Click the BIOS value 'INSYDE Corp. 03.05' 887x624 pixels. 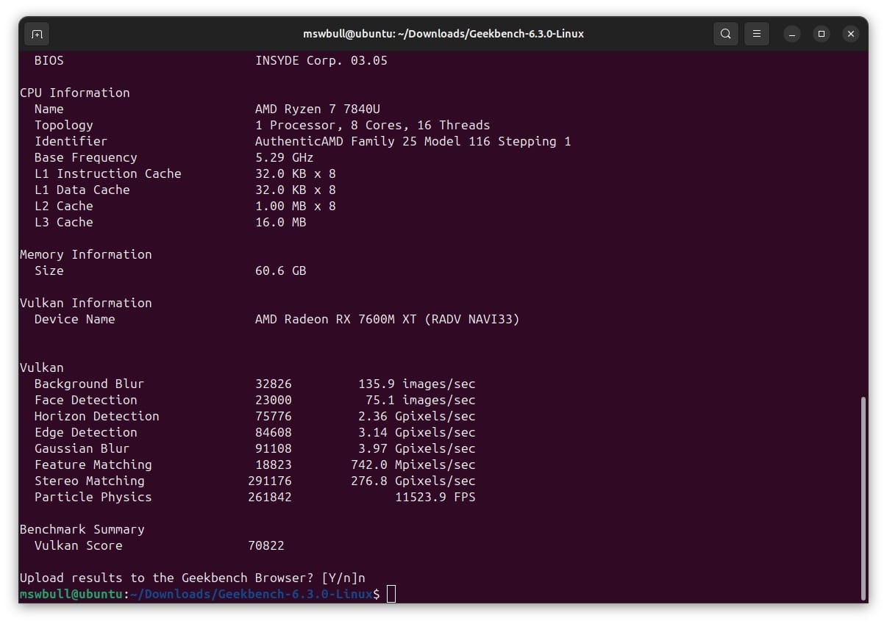tap(321, 60)
